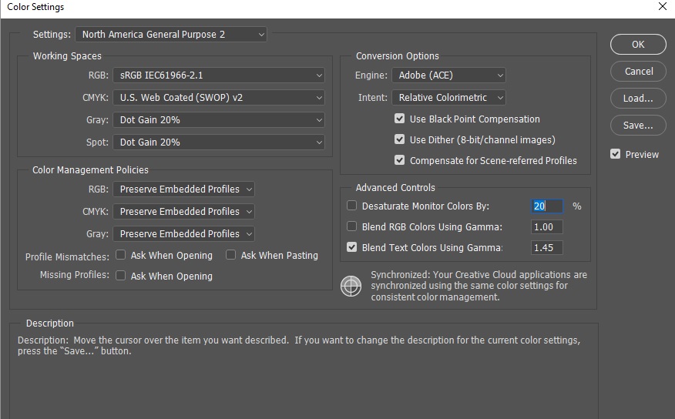Enable Blend RGB Colors Using Gamma checkbox
This screenshot has width=675, height=419.
coord(351,226)
